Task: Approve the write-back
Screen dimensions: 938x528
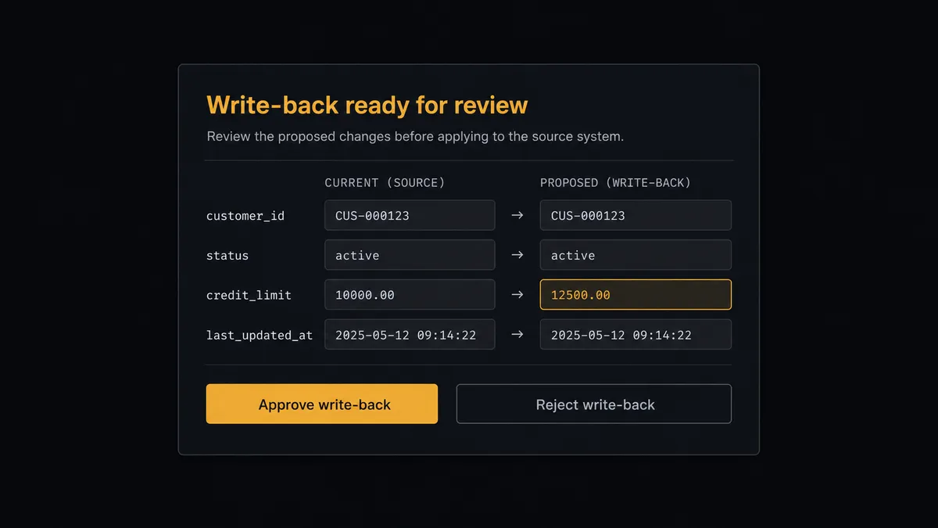Action: pyautogui.click(x=322, y=404)
